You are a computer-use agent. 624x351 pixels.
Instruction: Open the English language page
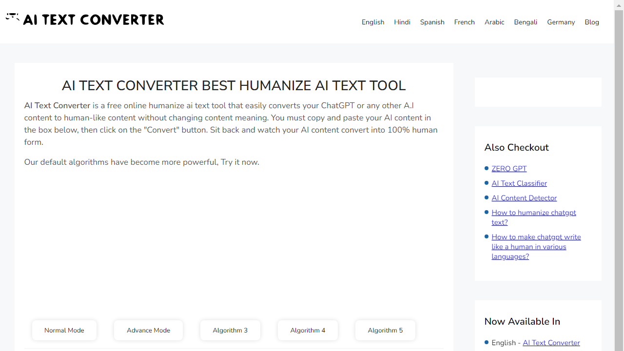373,22
